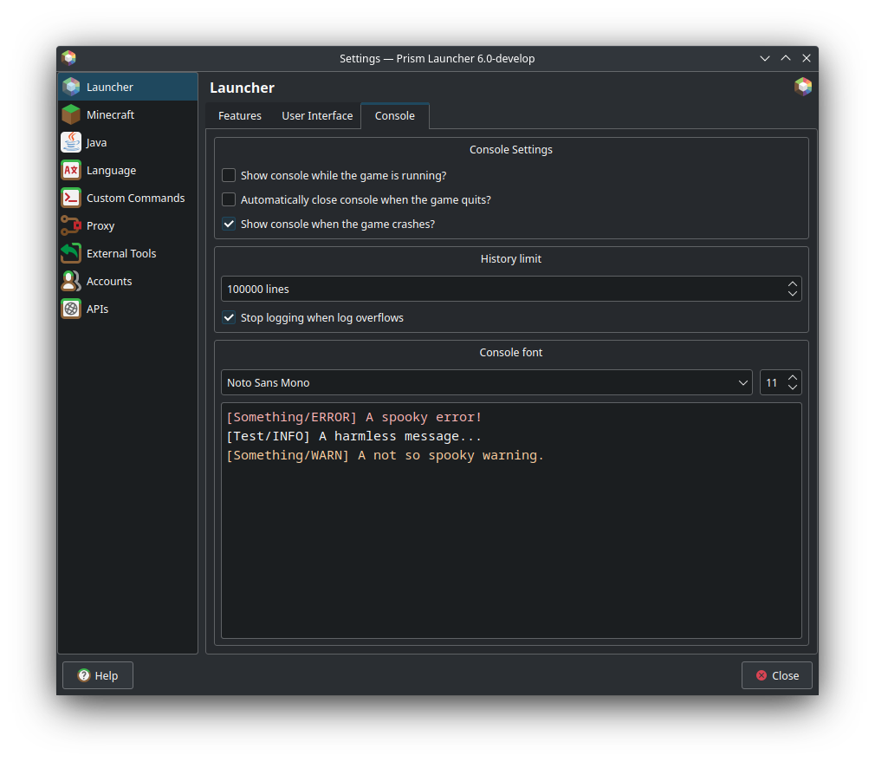Open the Language page

pyautogui.click(x=128, y=170)
